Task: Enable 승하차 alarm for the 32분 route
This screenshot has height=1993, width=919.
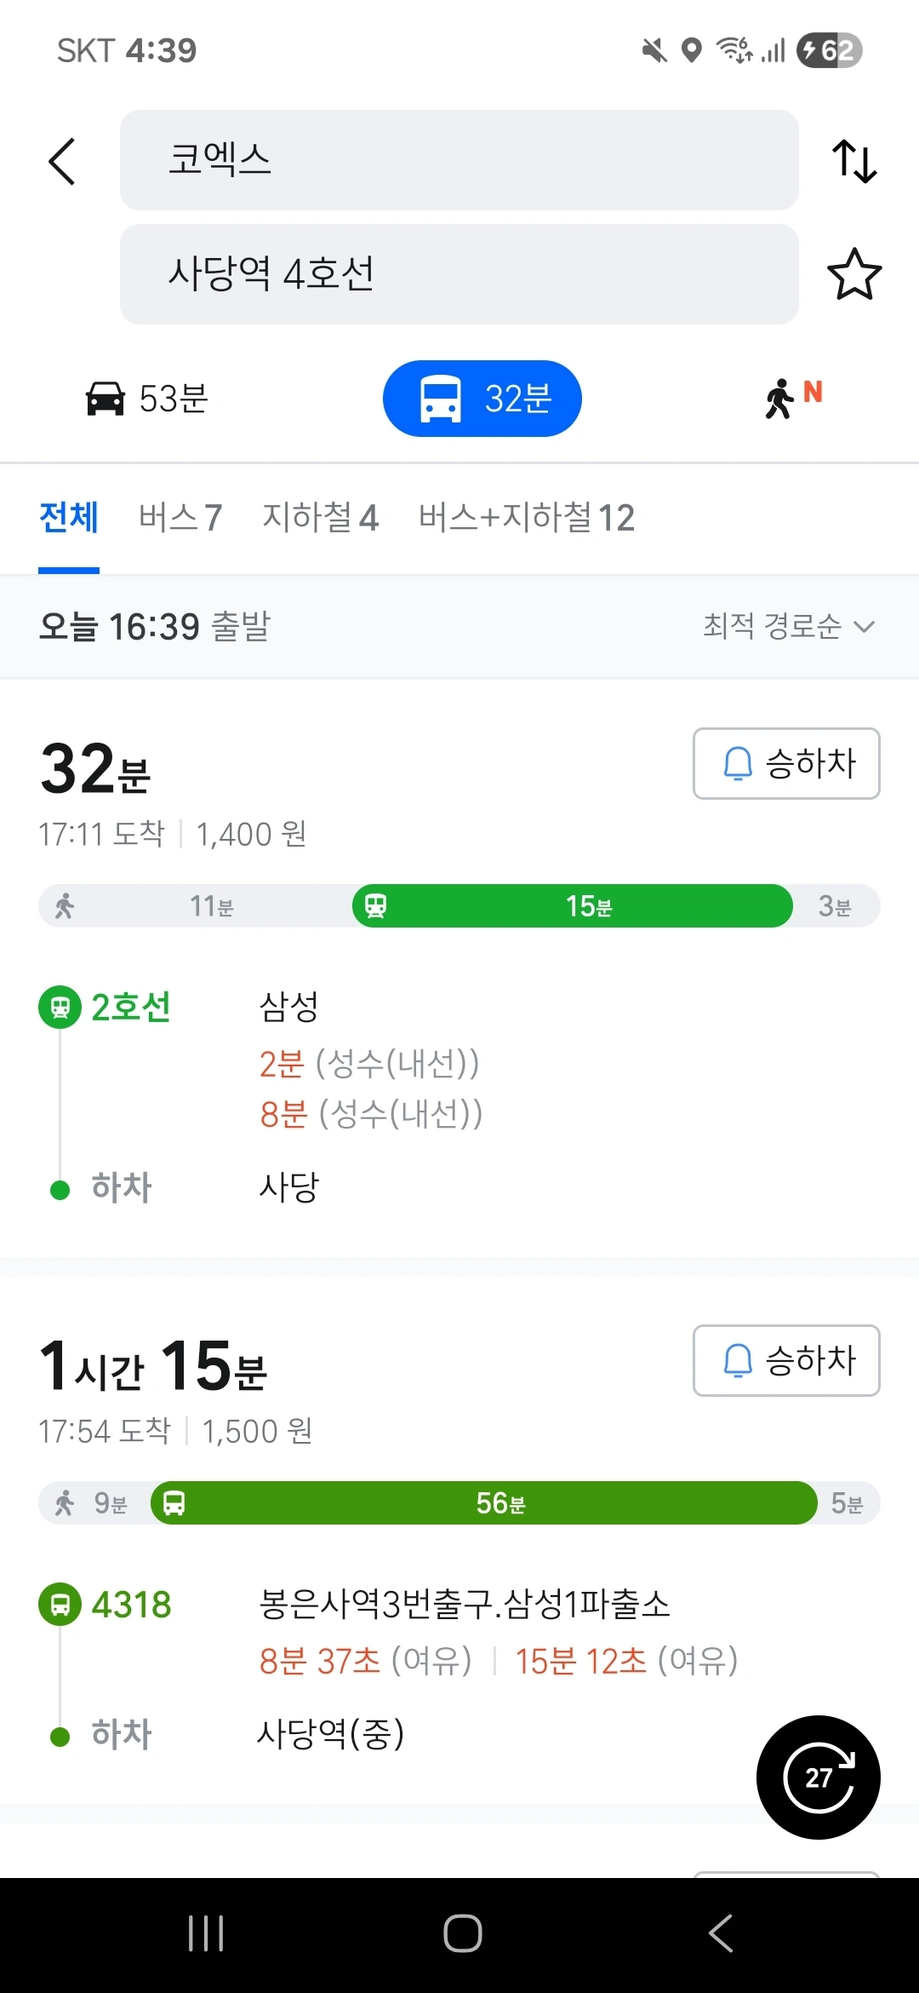Action: (x=786, y=763)
